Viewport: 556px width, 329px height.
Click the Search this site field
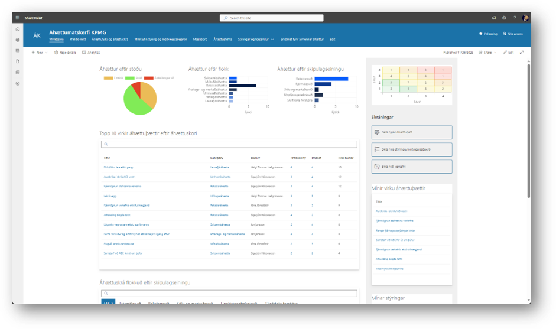272,18
